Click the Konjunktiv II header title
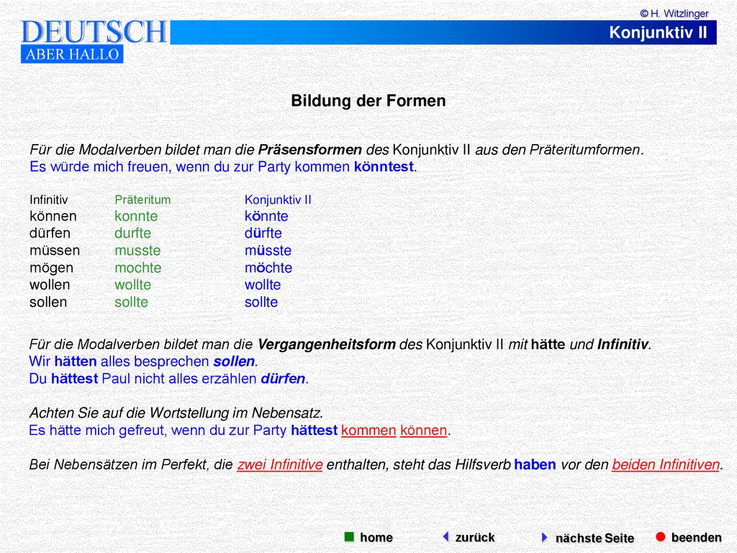Screen dimensions: 737x553 (x=658, y=32)
